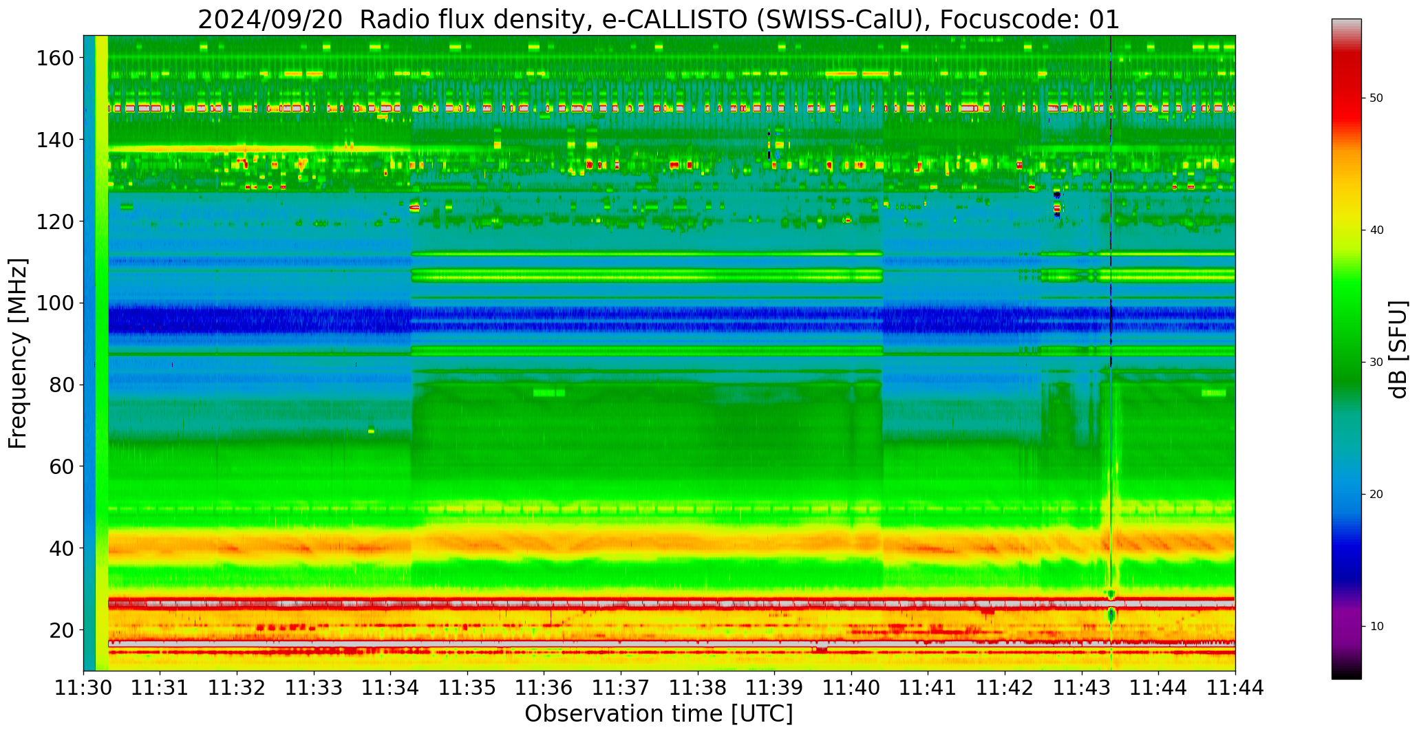Viewport: 1419px width, 734px height.
Task: Click the colorbar tick label 20
Action: coord(1376,494)
